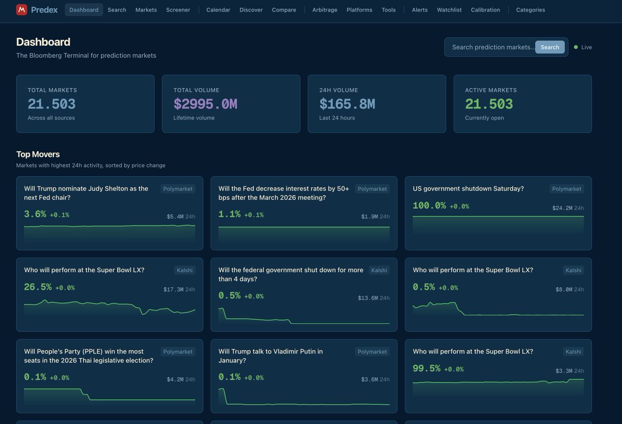Open the Judy Shelton Fed chair market
Screen dimensions: 622x424
[x=109, y=214]
